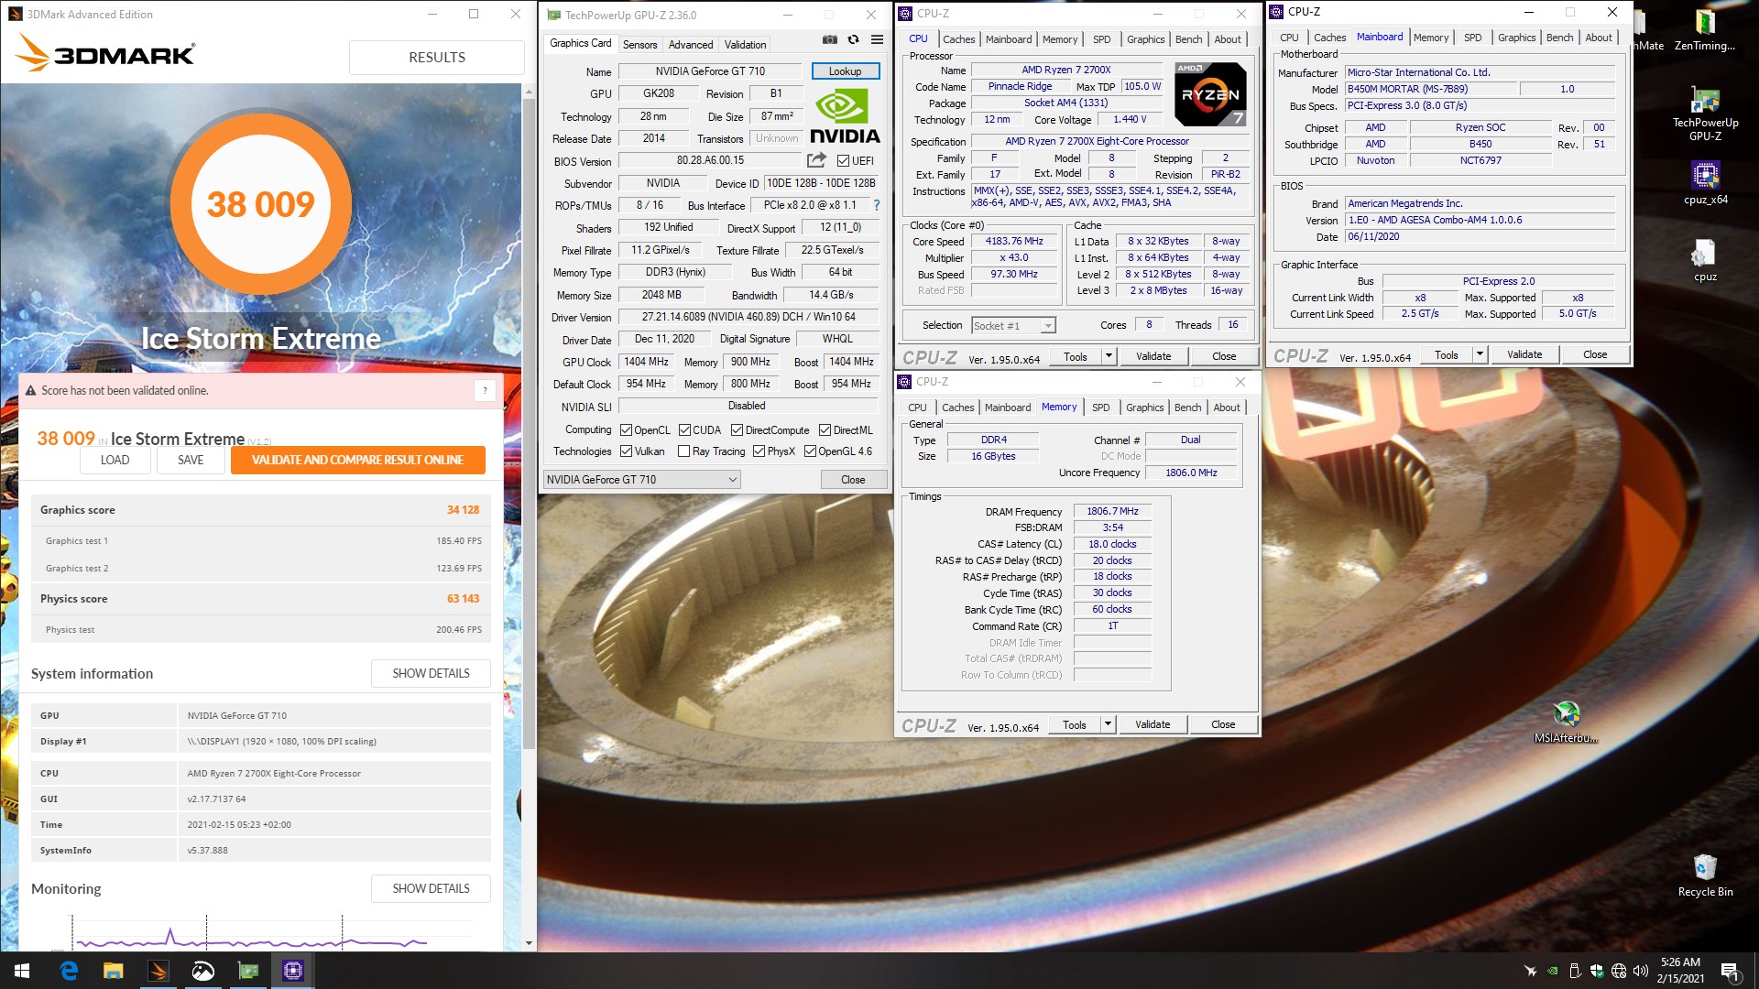
Task: Click the CPU-Z taskbar icon
Action: [292, 971]
